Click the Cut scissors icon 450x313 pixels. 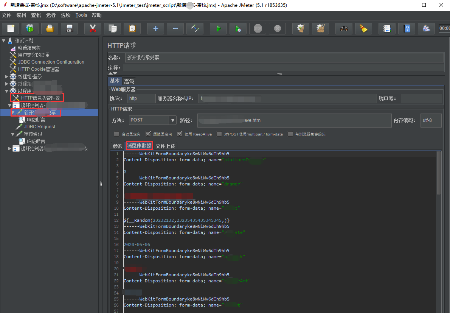coord(93,28)
